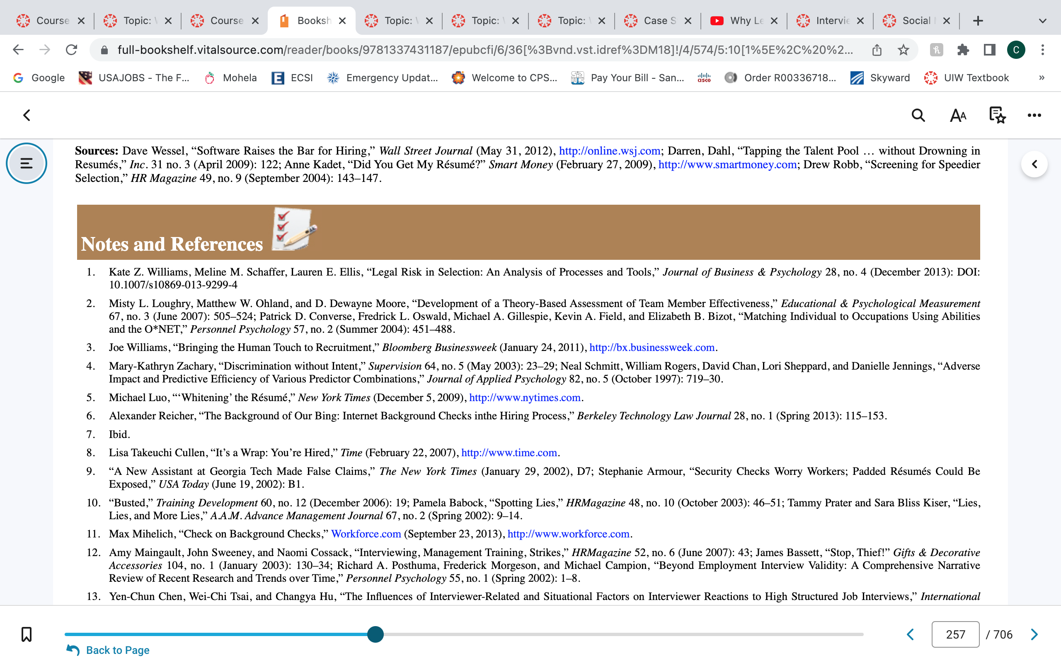
Task: Open the Emergency Updat... bookmark
Action: pos(382,77)
